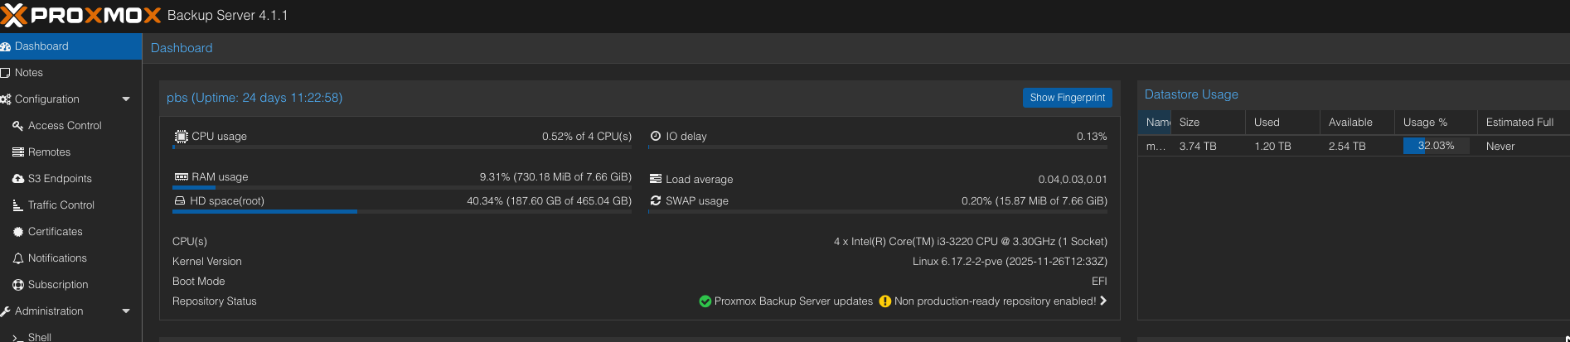Sort datastores by Name column
The height and width of the screenshot is (342, 1570).
pyautogui.click(x=1154, y=123)
